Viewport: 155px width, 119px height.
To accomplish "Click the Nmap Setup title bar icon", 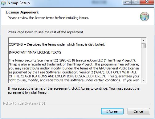I will (3, 3).
